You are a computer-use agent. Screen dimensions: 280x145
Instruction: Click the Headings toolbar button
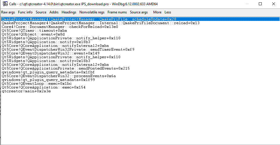[x=69, y=12]
